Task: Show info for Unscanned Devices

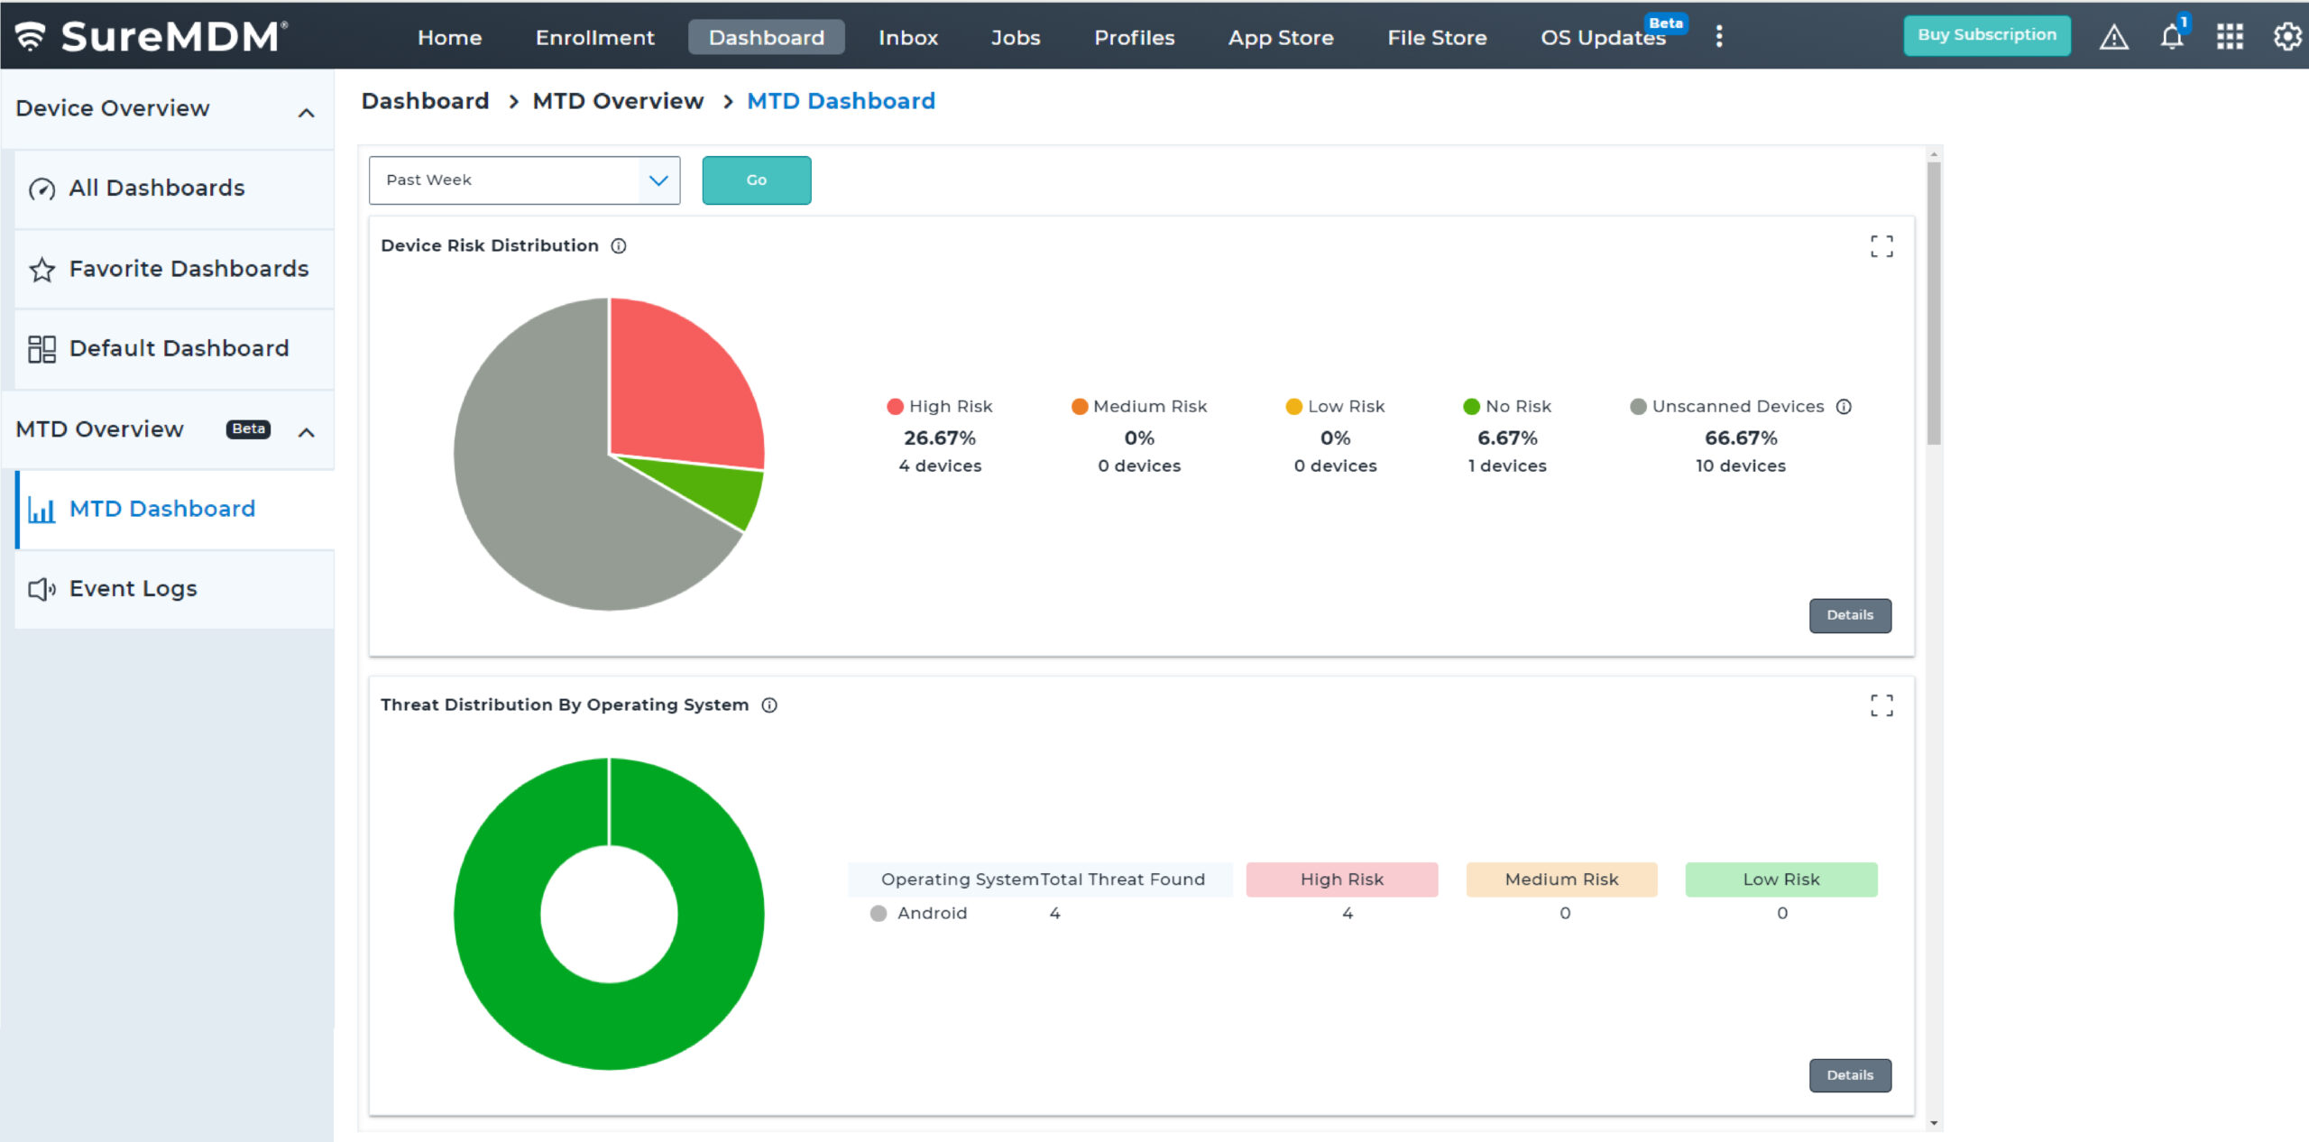Action: 1844,407
